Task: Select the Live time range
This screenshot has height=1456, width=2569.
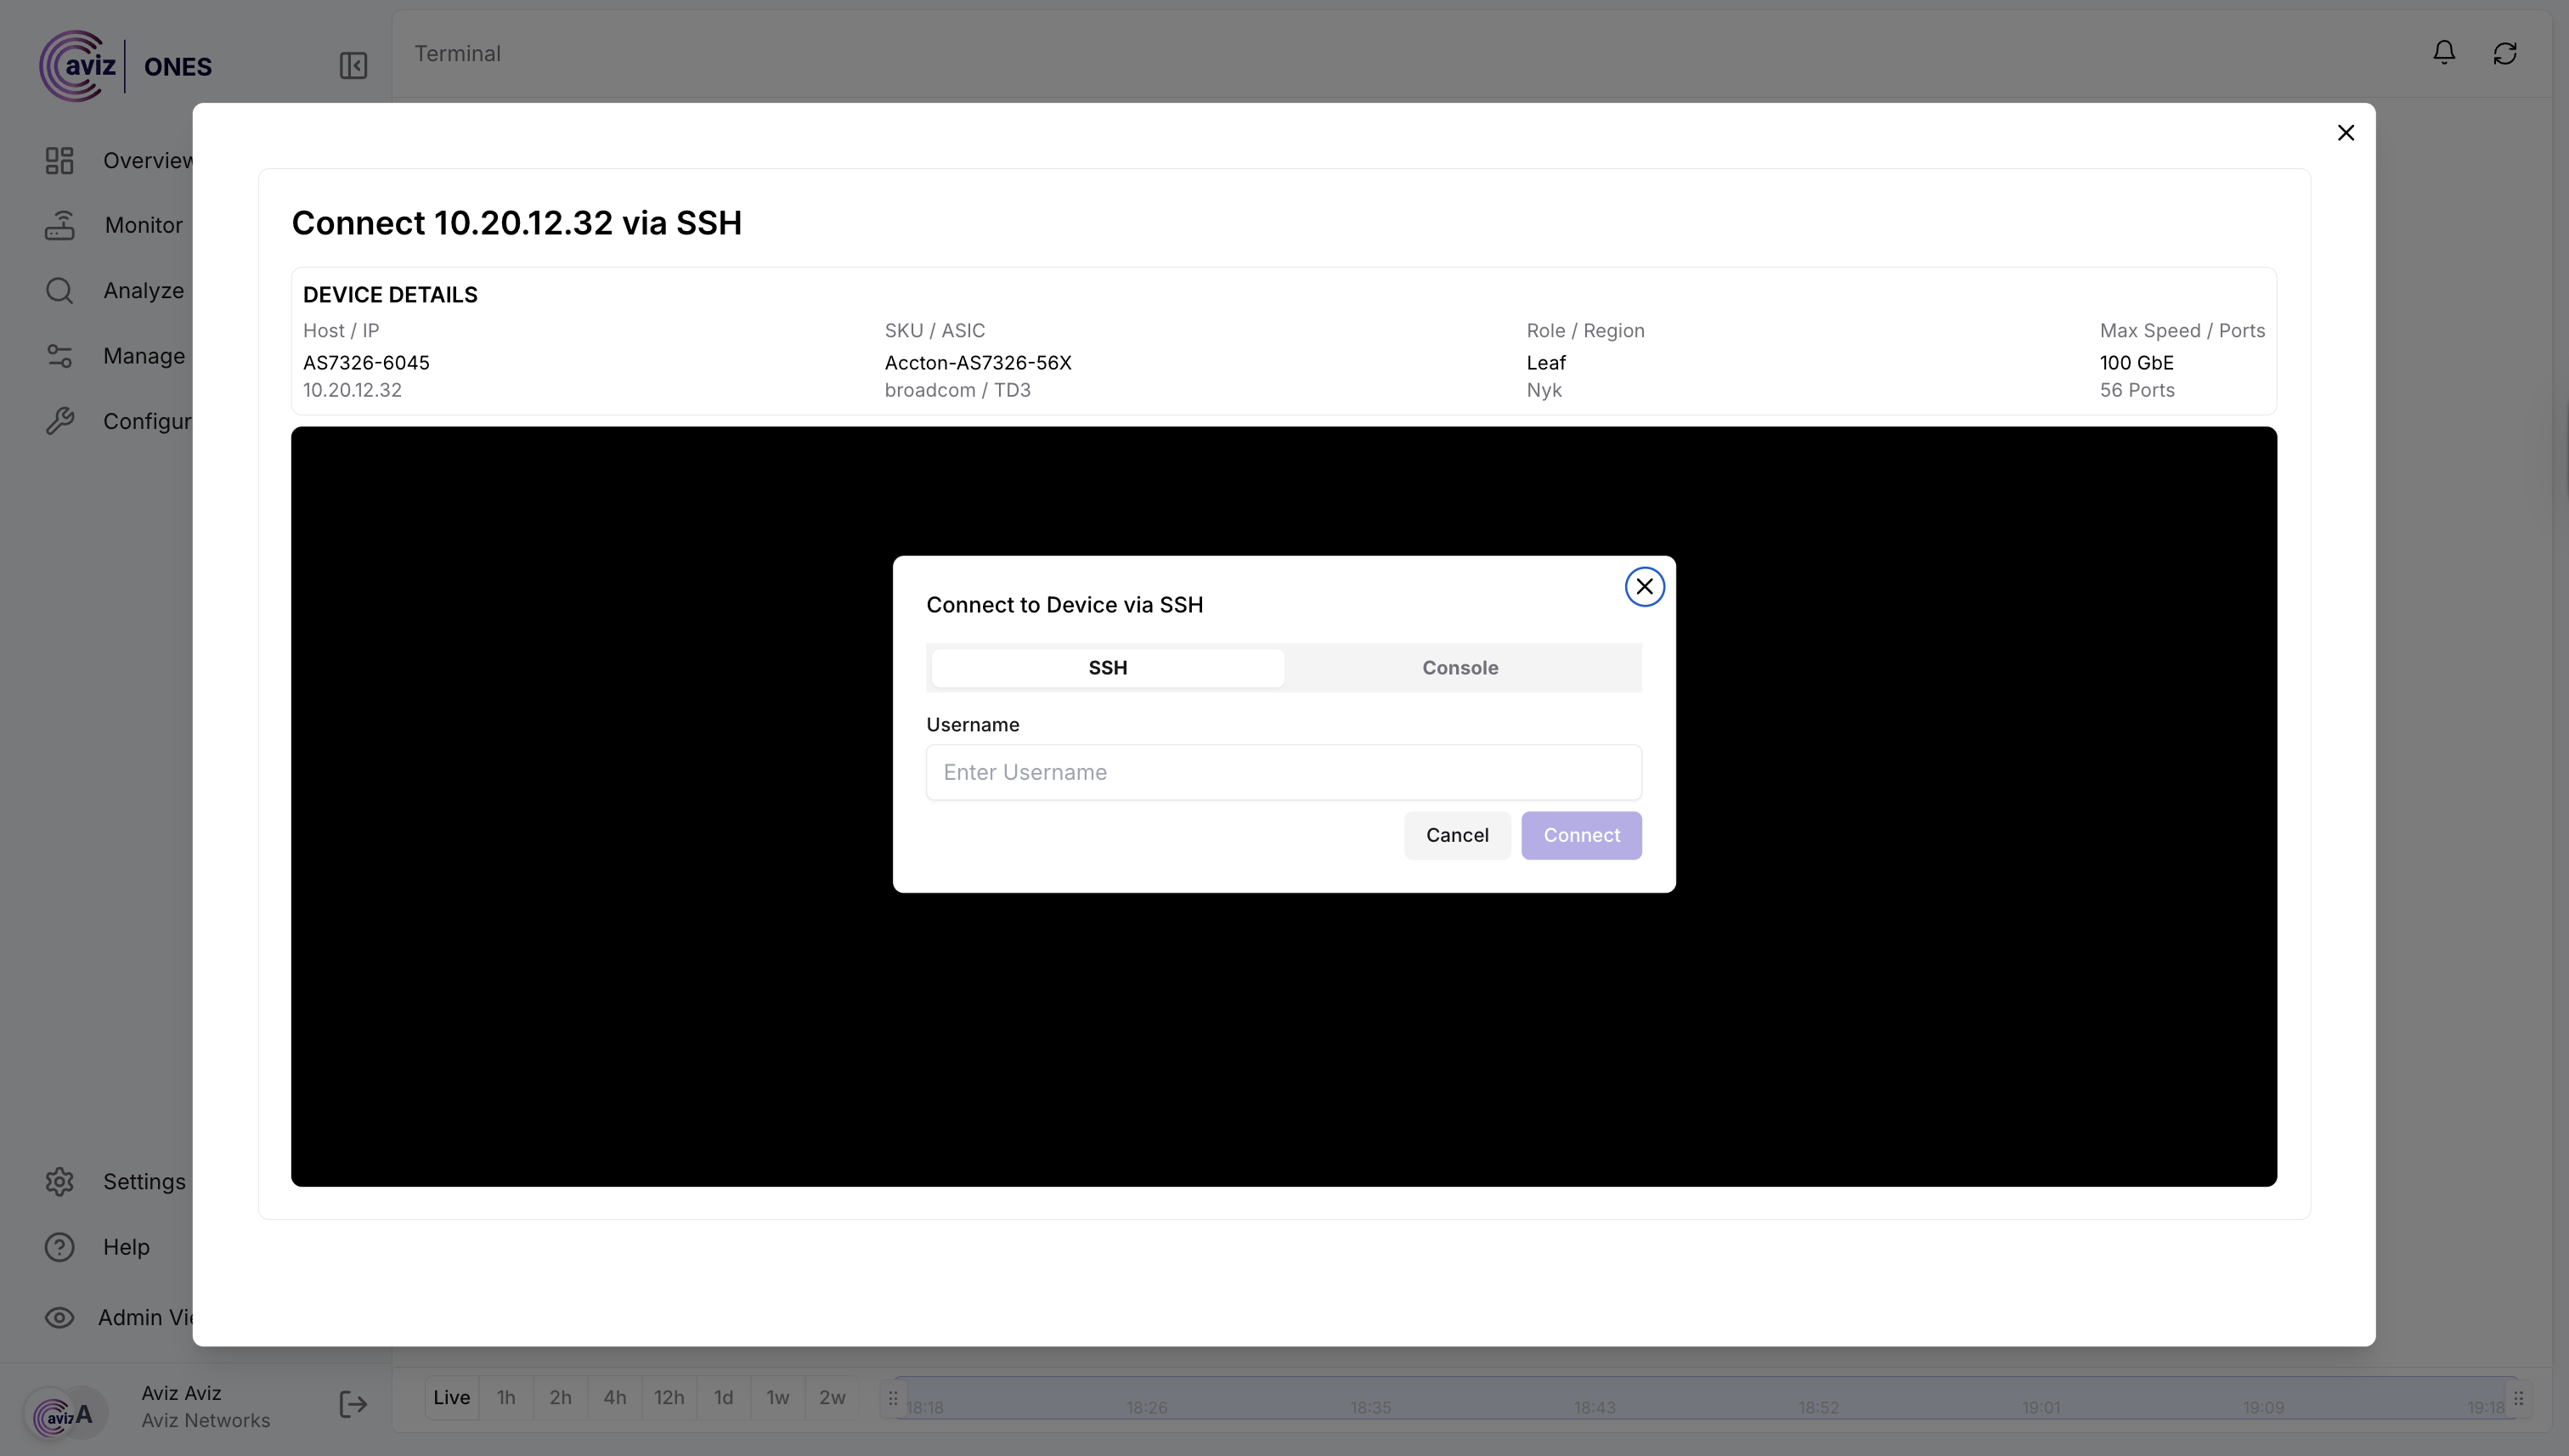Action: coord(451,1397)
